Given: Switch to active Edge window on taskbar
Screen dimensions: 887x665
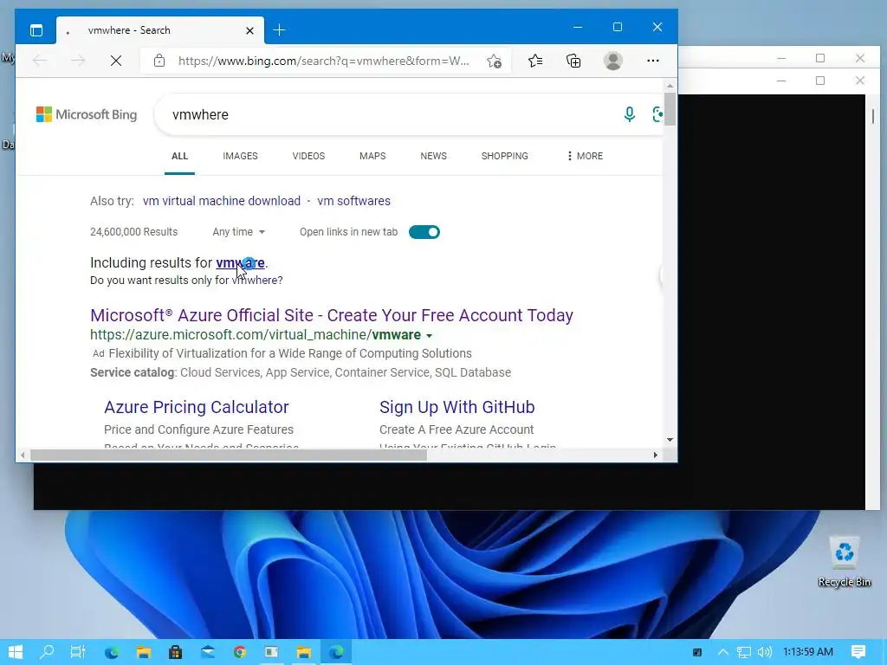Looking at the screenshot, I should click(336, 652).
